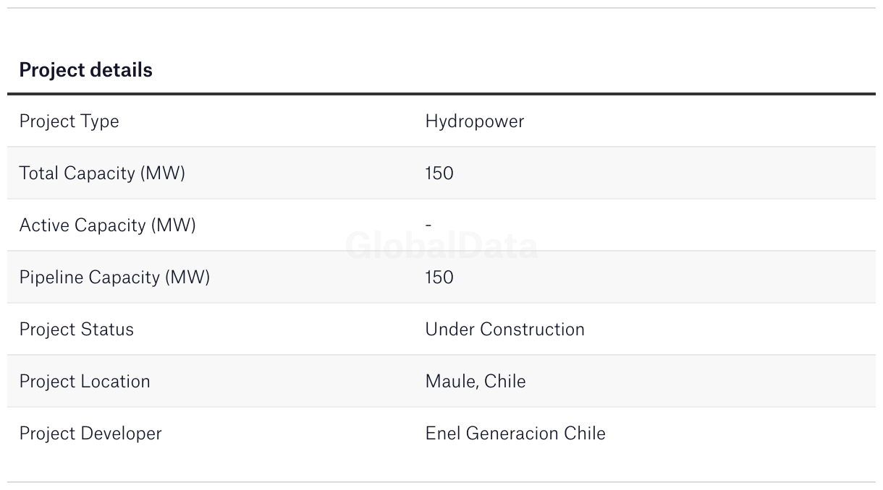The image size is (883, 490).
Task: Select the Active Capacity (MW) label
Action: (107, 225)
